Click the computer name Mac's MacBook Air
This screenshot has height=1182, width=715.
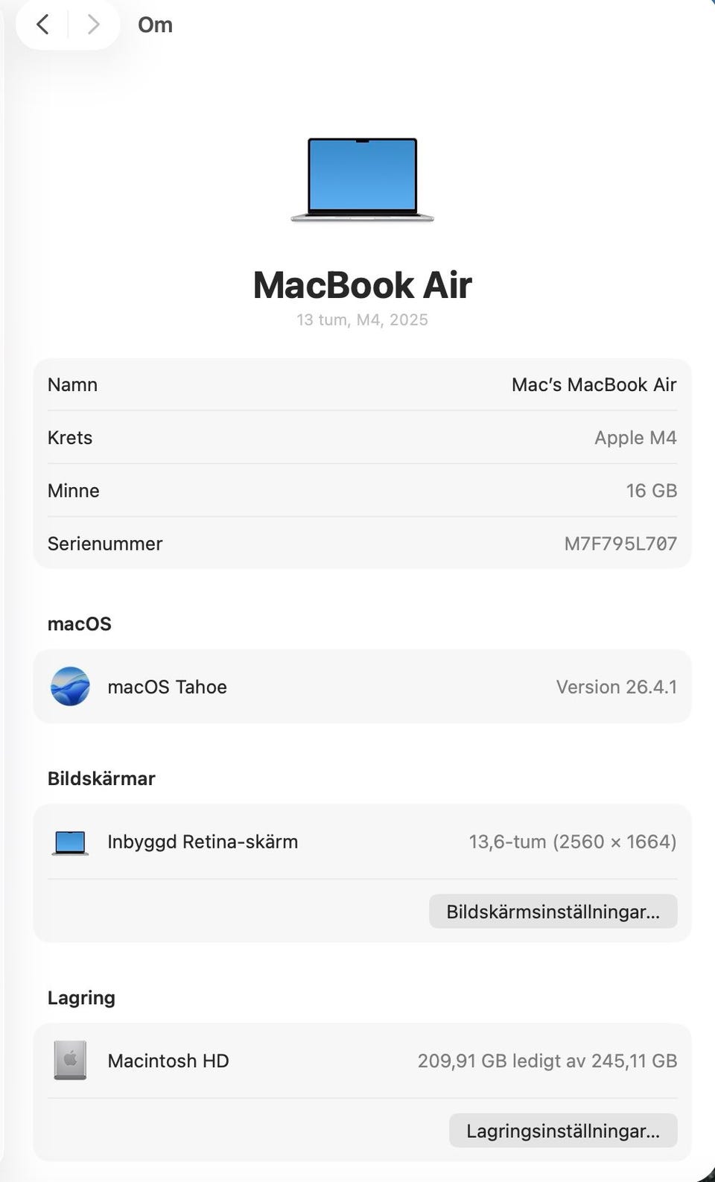click(594, 384)
